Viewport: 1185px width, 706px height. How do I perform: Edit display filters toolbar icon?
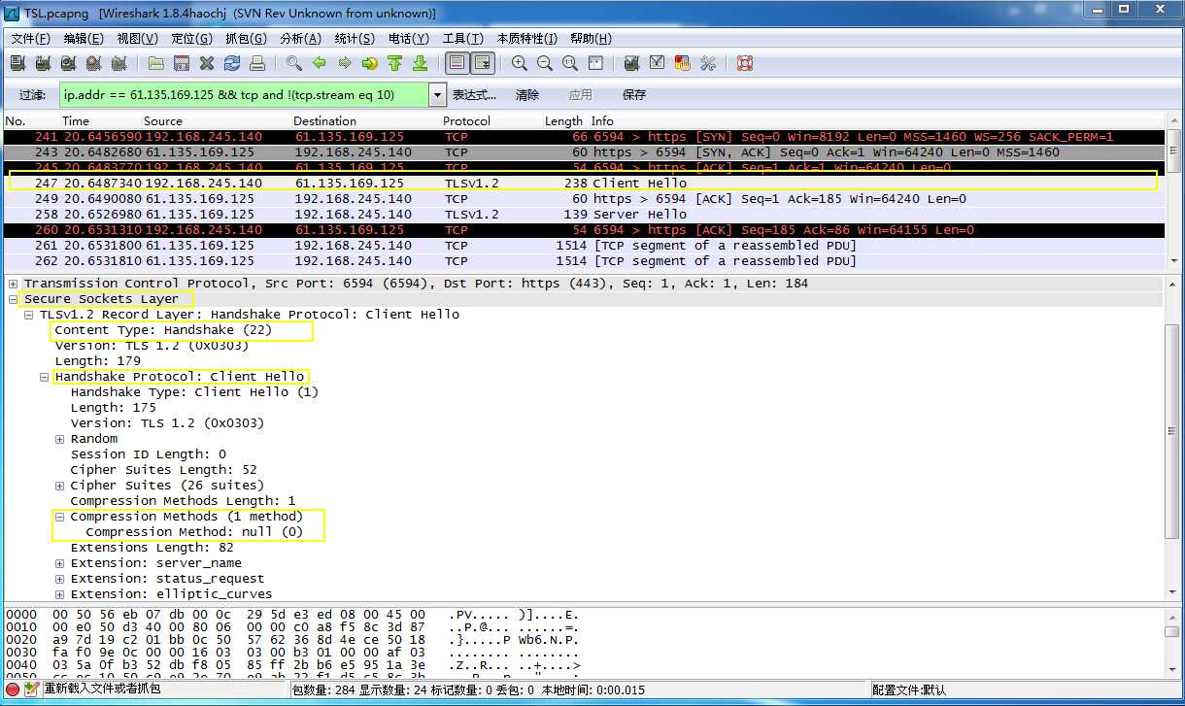click(x=658, y=63)
